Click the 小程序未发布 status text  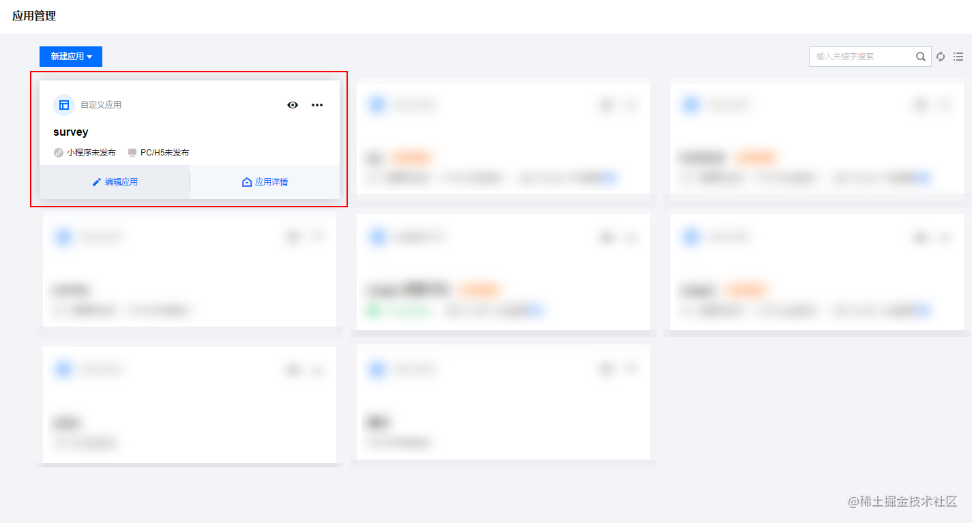[91, 153]
